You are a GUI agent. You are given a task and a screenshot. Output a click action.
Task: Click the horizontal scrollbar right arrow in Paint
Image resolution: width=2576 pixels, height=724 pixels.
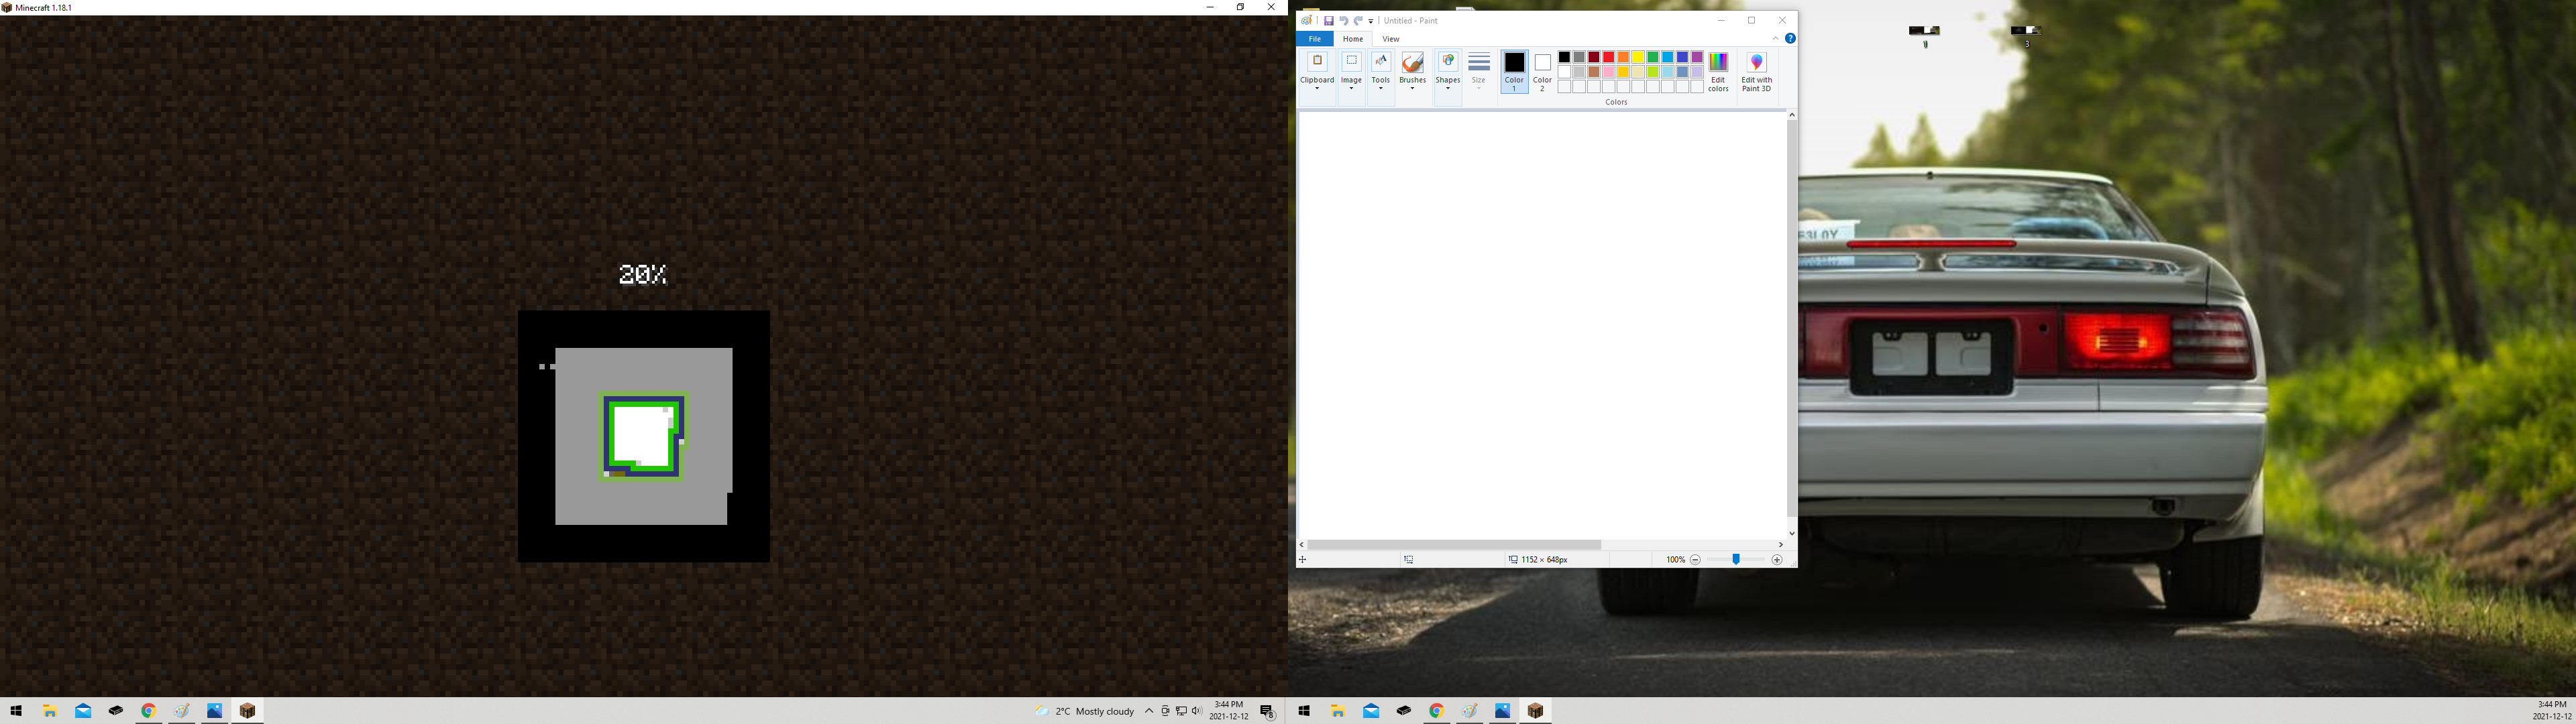(1781, 545)
